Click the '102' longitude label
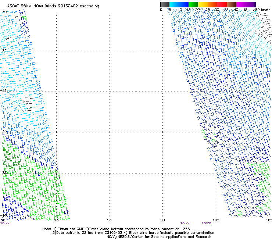272x239 pixels. pos(216,220)
